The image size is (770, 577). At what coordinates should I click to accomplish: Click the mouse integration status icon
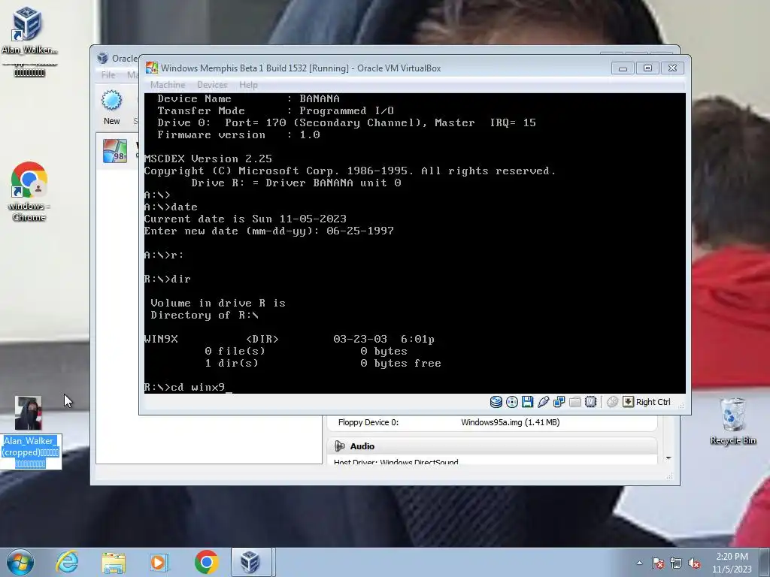[x=612, y=402]
